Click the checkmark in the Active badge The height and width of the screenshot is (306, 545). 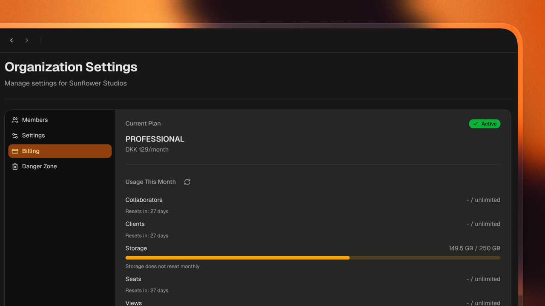476,124
